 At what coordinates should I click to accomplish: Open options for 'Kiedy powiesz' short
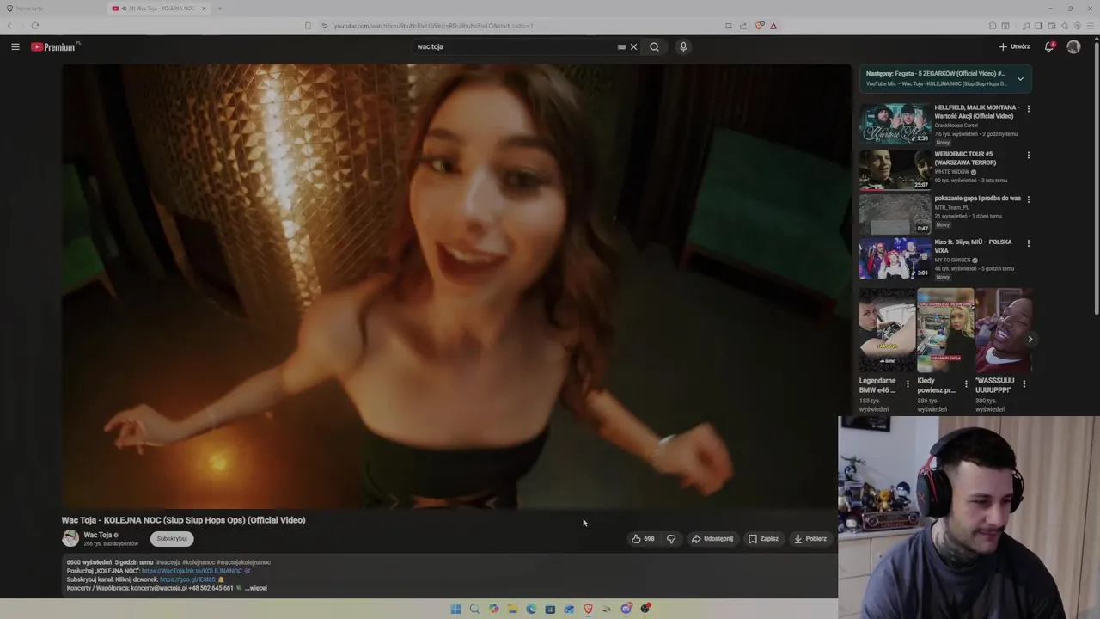965,383
